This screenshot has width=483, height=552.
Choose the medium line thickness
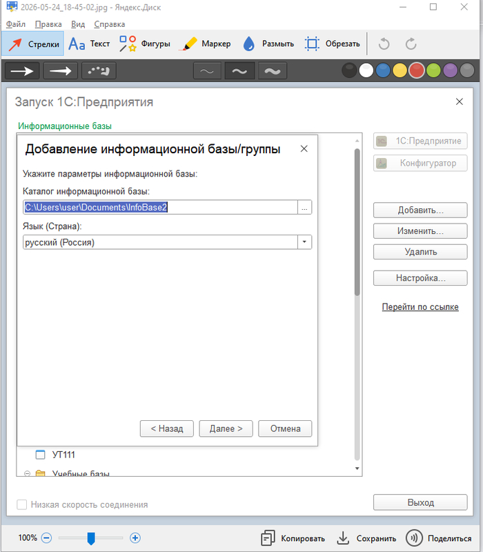pyautogui.click(x=239, y=71)
